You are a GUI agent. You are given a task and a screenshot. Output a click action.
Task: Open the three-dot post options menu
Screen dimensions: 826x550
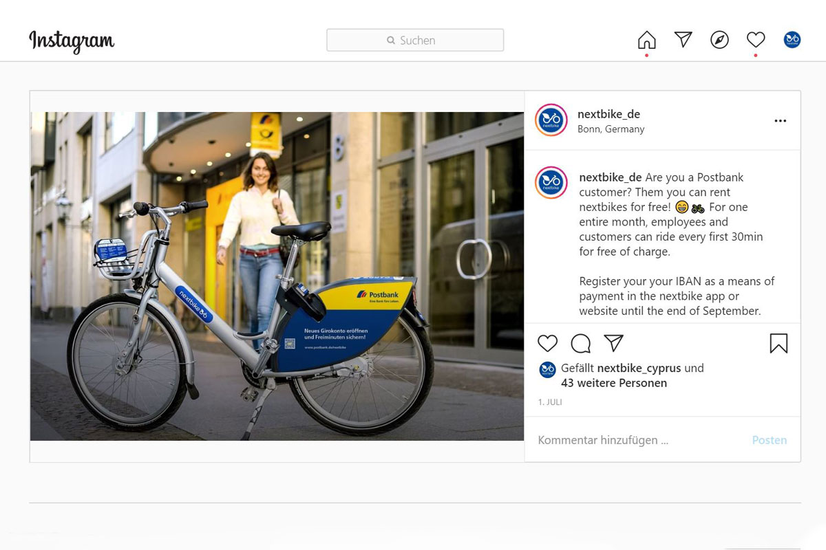tap(780, 121)
